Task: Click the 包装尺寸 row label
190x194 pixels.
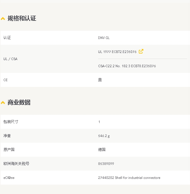Action: click(x=11, y=122)
